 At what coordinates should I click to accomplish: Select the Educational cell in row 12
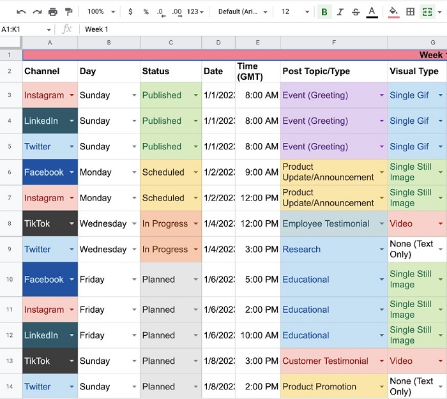point(334,335)
